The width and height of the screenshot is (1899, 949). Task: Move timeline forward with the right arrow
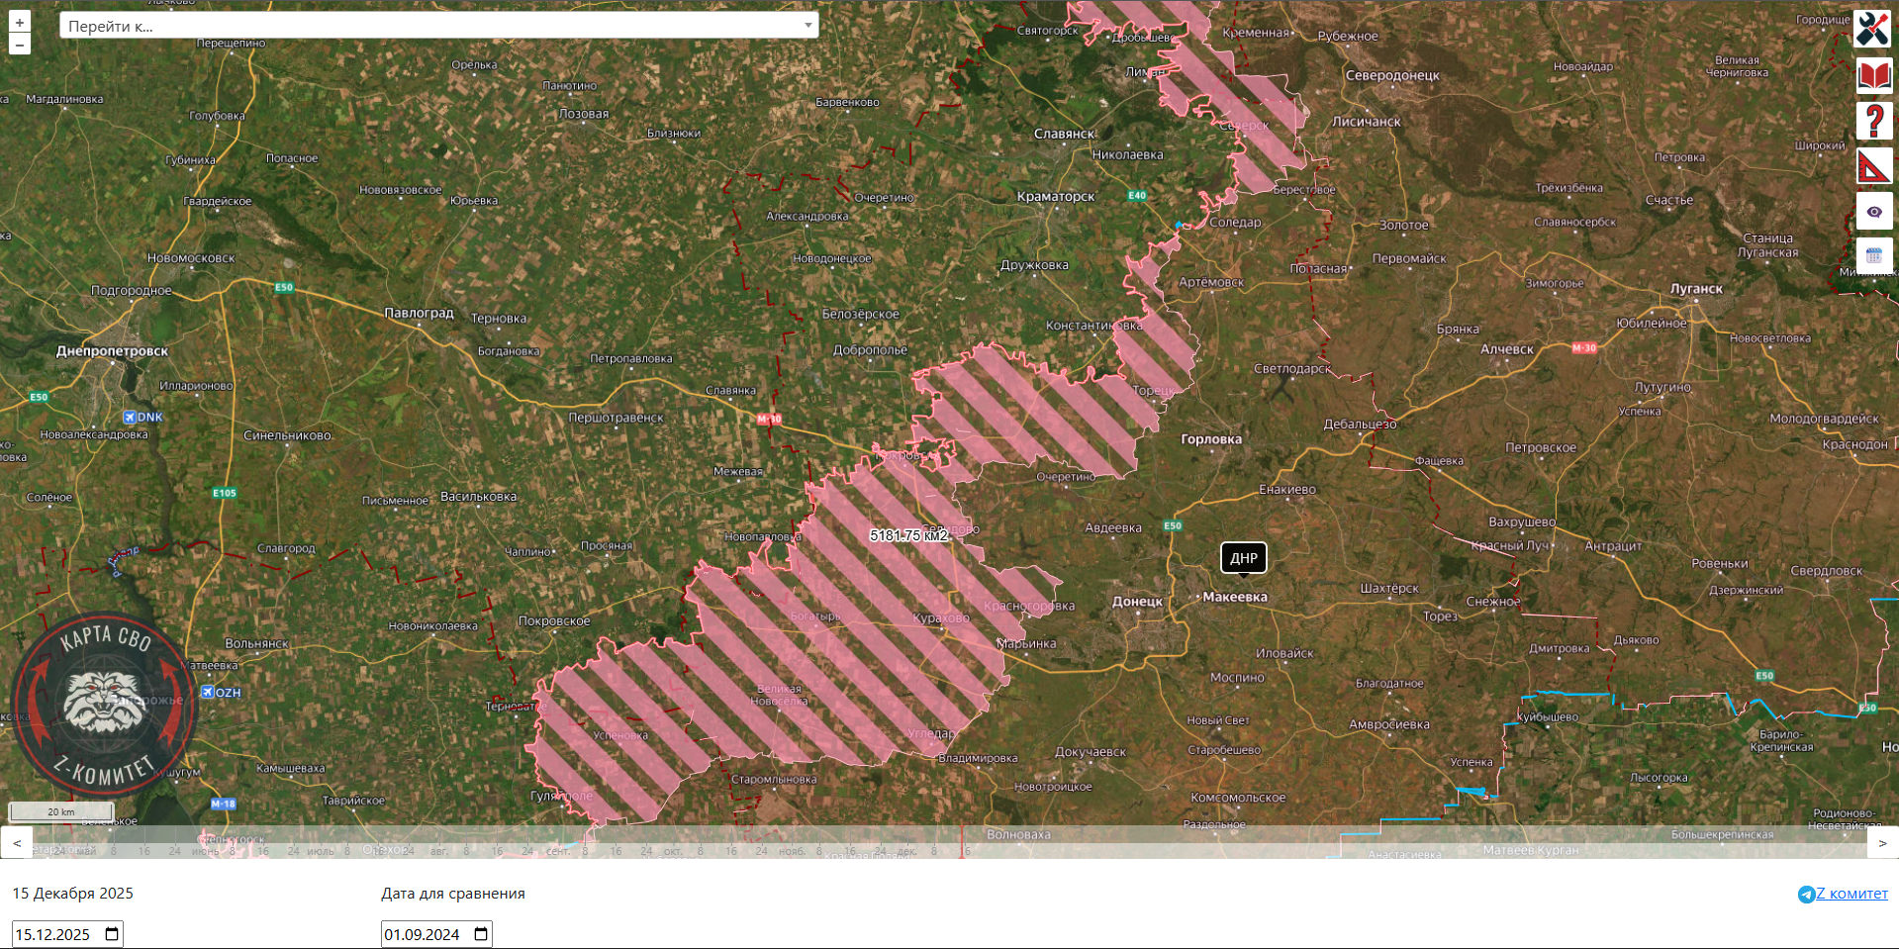click(1882, 843)
